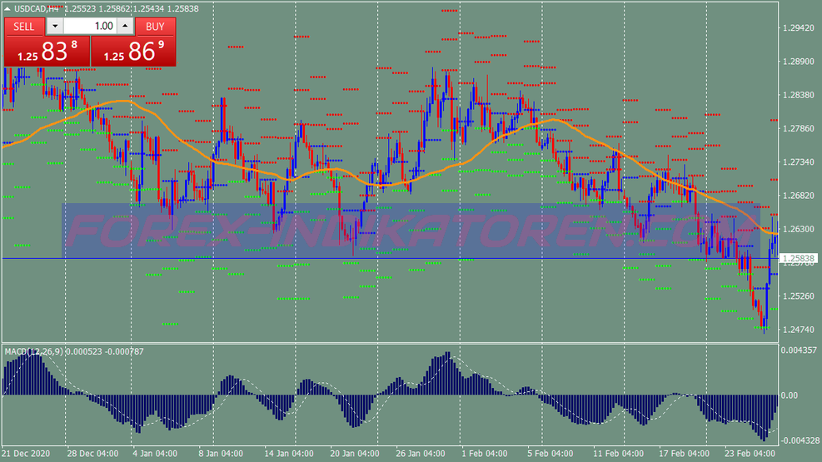822x462 pixels.
Task: Increase lot volume with up arrow
Action: pos(125,26)
